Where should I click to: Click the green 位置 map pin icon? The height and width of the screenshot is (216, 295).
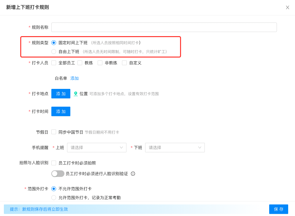76,94
